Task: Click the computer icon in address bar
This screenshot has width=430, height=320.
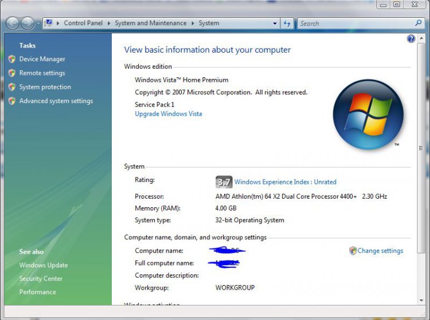Action: (x=49, y=23)
